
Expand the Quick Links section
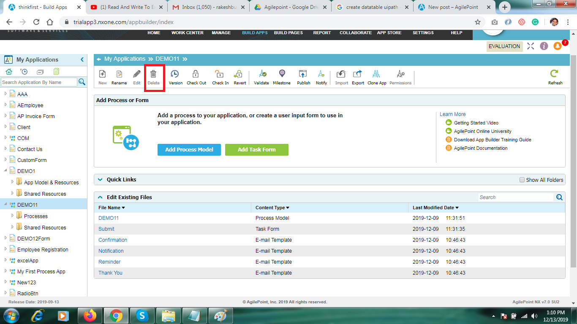[100, 179]
